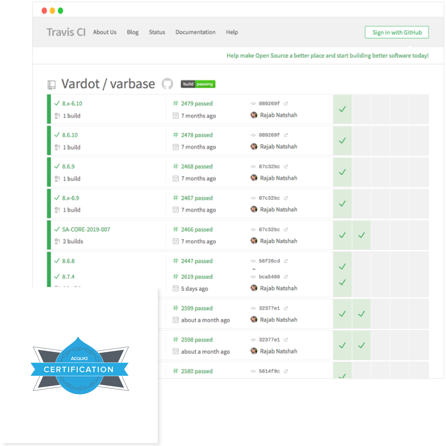Image resolution: width=446 pixels, height=446 pixels.
Task: Click Rajab Natshah name in SA-CORE-2019-007 row
Action: (278, 241)
